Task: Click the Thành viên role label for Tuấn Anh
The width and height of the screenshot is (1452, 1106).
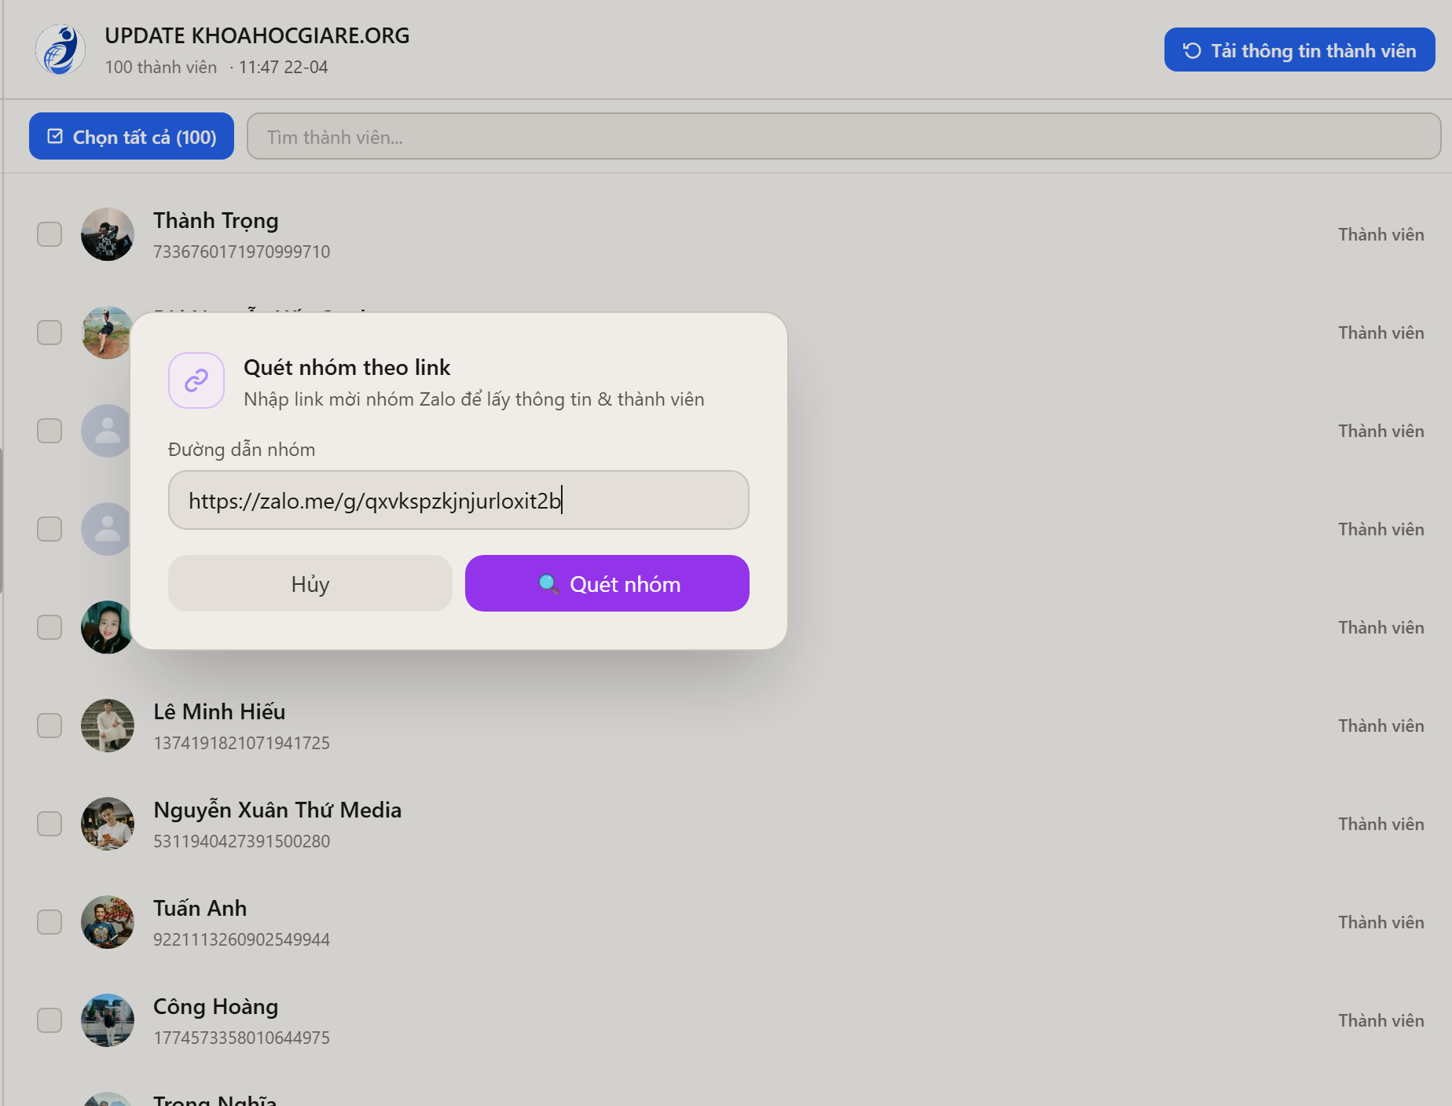Action: click(x=1381, y=922)
